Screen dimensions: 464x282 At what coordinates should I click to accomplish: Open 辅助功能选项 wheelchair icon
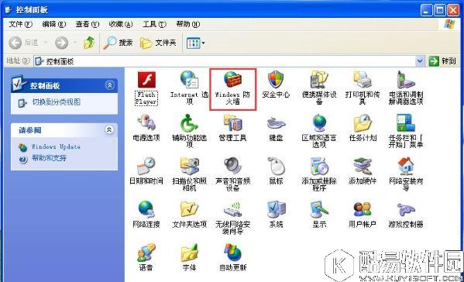click(189, 123)
